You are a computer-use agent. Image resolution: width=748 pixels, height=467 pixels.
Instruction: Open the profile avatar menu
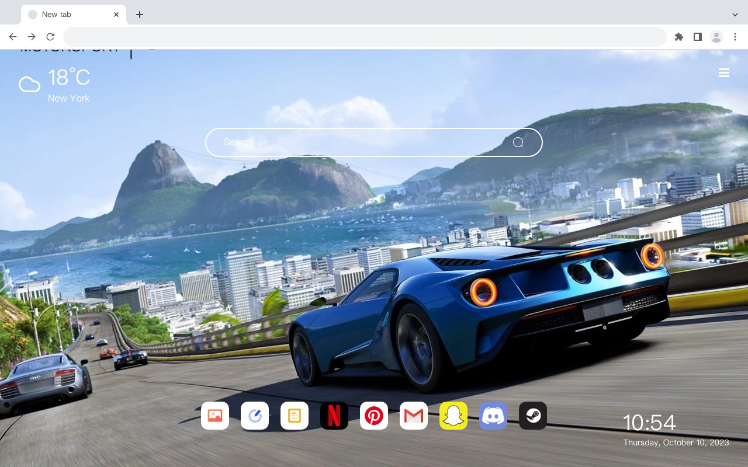click(x=716, y=37)
